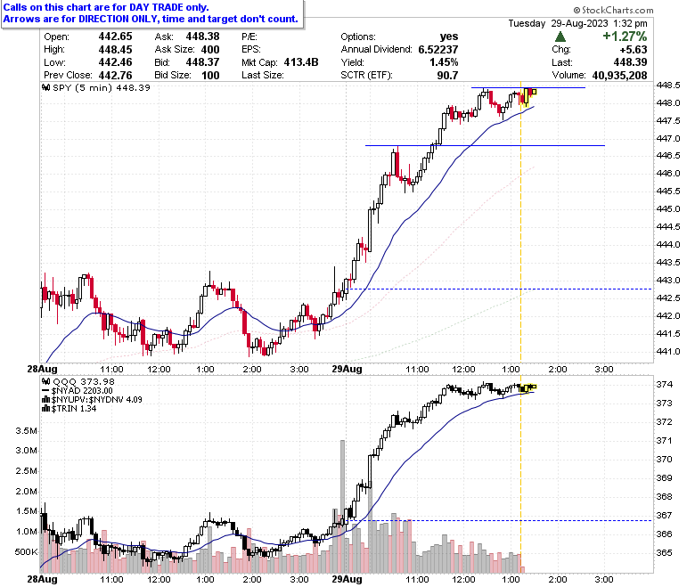Click the tallest gray volume spike bar
Viewport: 695px width, 587px height.
click(342, 506)
